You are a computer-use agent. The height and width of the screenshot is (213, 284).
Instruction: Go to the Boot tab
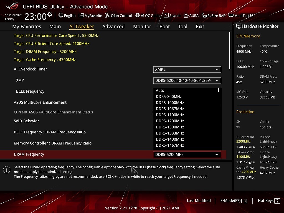click(x=164, y=27)
